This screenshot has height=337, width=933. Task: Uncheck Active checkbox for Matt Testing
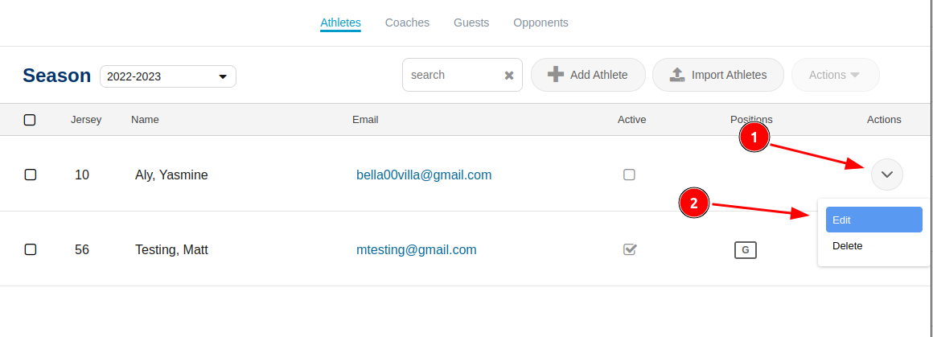coord(630,249)
